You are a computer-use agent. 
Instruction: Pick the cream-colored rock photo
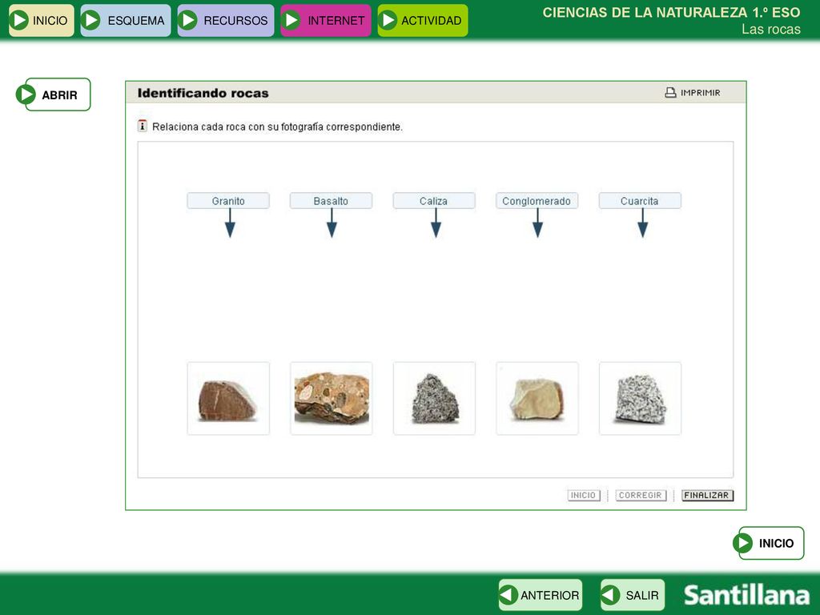537,399
